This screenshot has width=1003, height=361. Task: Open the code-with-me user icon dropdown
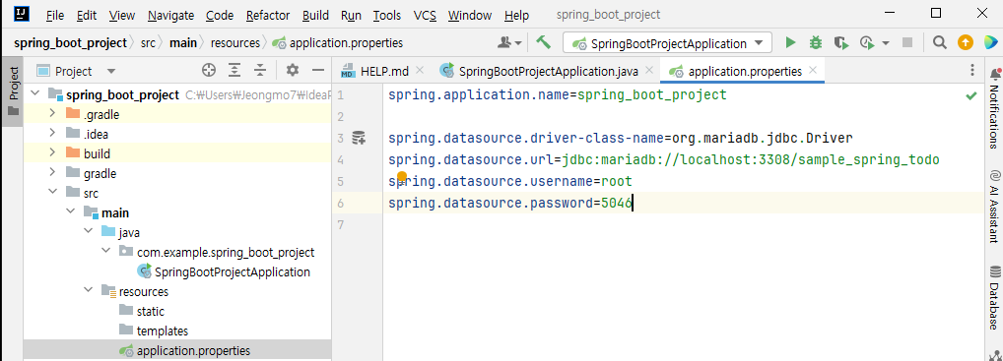tap(509, 43)
